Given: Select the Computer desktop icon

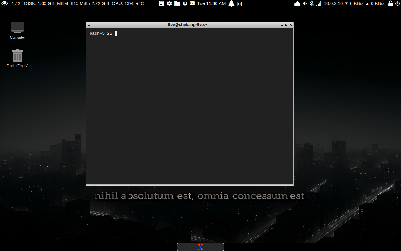Looking at the screenshot, I should (18, 30).
